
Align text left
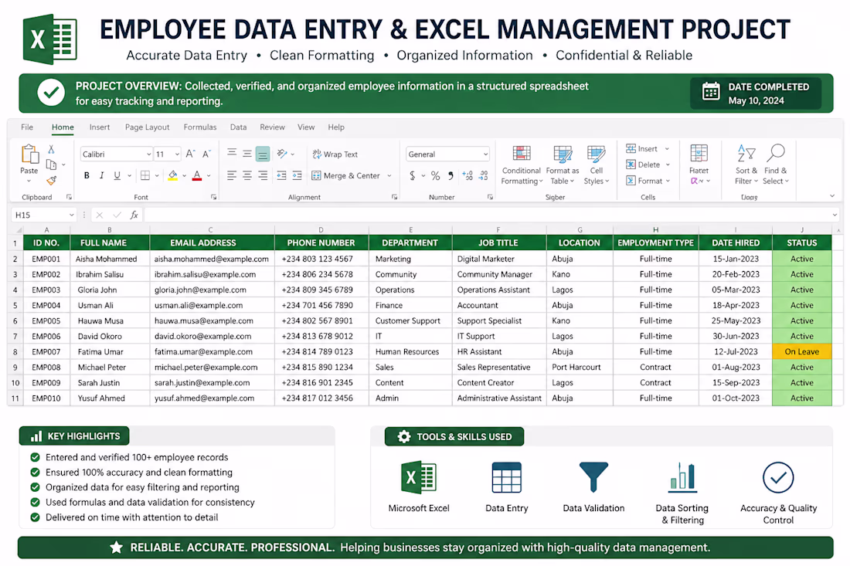click(232, 175)
